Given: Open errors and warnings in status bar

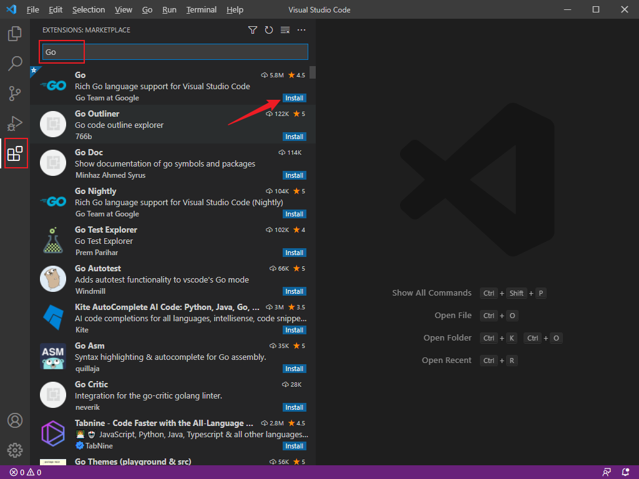Looking at the screenshot, I should pos(26,472).
